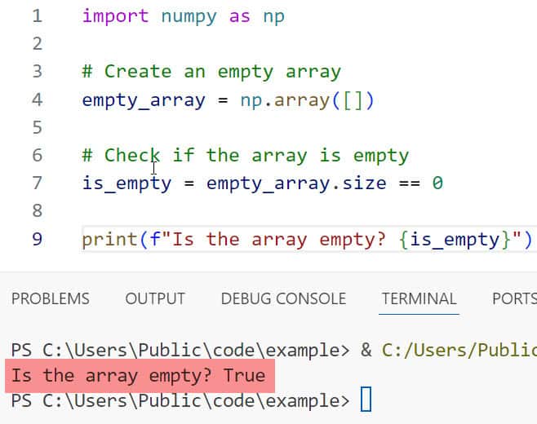Click the print function on line 9
537x424 pixels.
[x=109, y=239]
